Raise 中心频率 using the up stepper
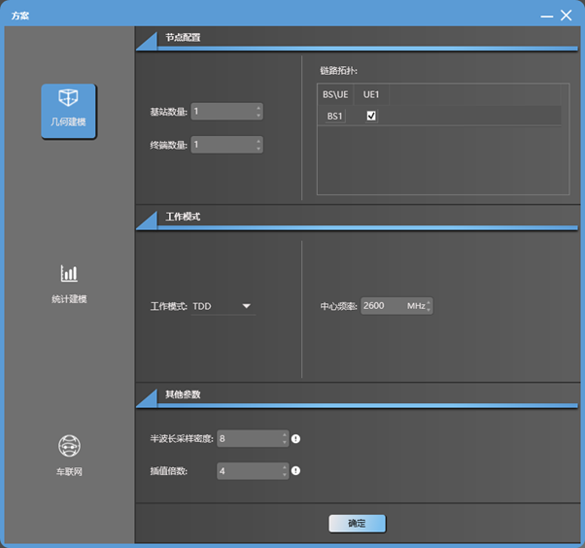Viewport: 585px width, 548px height. 429,301
